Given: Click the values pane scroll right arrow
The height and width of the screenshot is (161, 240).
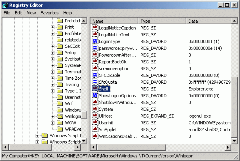Looking at the screenshot, I should tap(228, 147).
